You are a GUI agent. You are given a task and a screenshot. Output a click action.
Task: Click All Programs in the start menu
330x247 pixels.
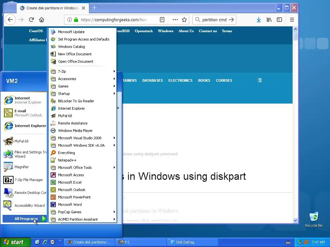coord(24,219)
